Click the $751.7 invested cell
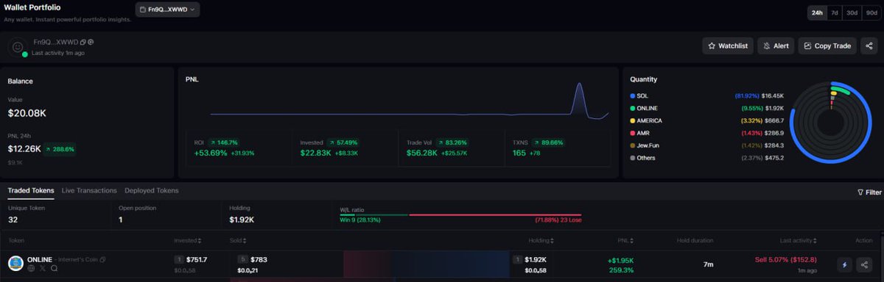884x282 pixels. 197,259
